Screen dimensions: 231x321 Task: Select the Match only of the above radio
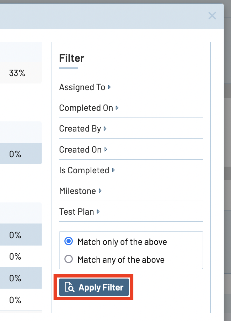point(69,242)
